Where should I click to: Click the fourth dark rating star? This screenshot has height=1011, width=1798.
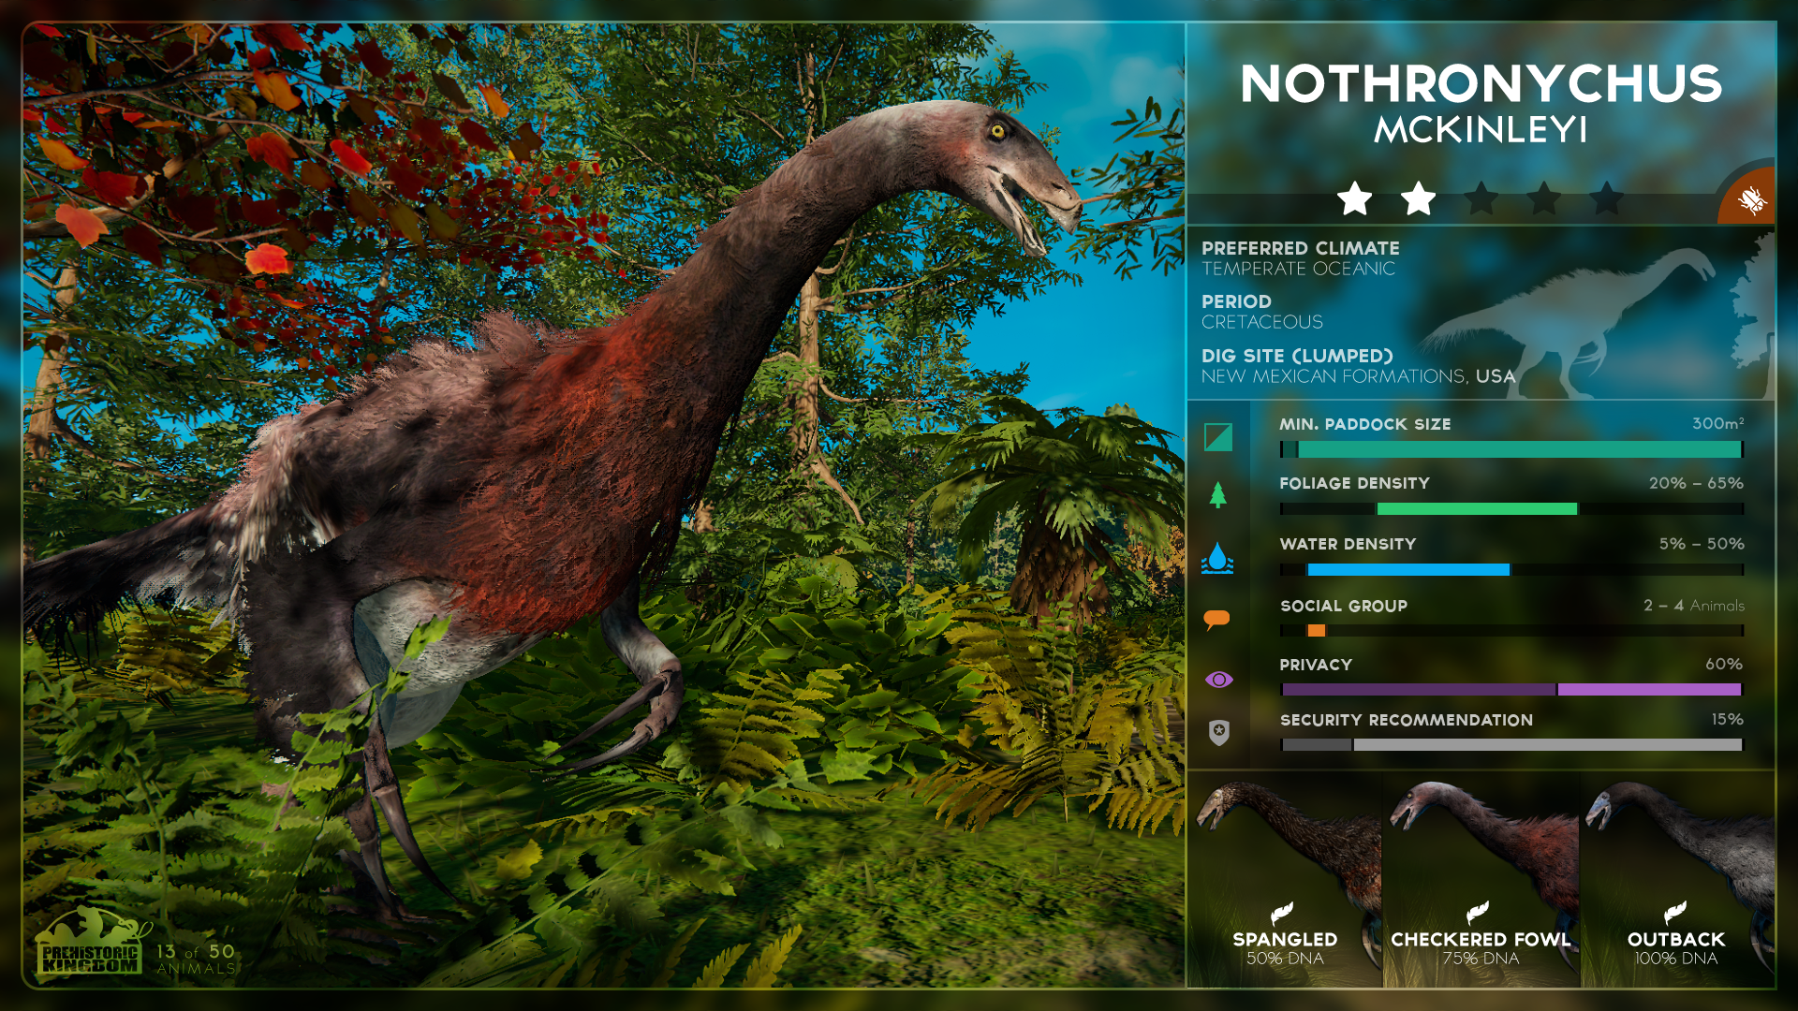click(1543, 198)
